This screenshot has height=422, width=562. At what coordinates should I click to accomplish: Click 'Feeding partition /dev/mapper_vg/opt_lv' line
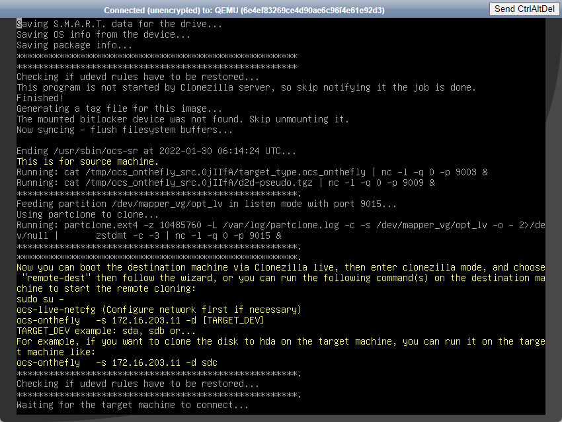pos(206,204)
